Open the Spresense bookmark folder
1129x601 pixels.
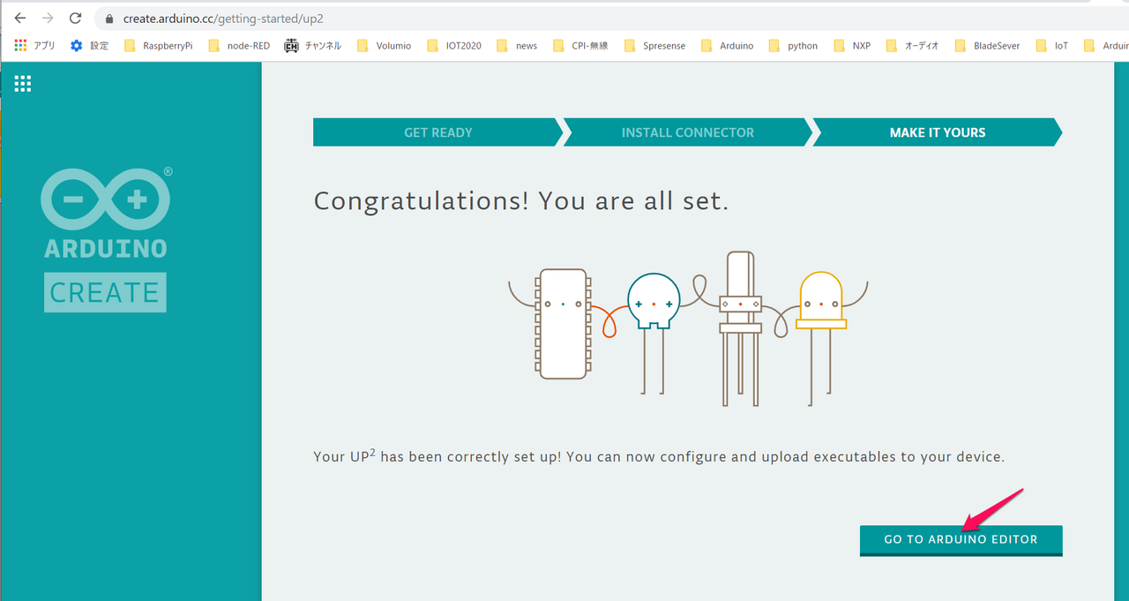(x=654, y=46)
